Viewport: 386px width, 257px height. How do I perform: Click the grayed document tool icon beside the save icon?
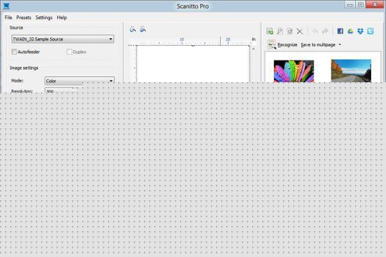[280, 31]
